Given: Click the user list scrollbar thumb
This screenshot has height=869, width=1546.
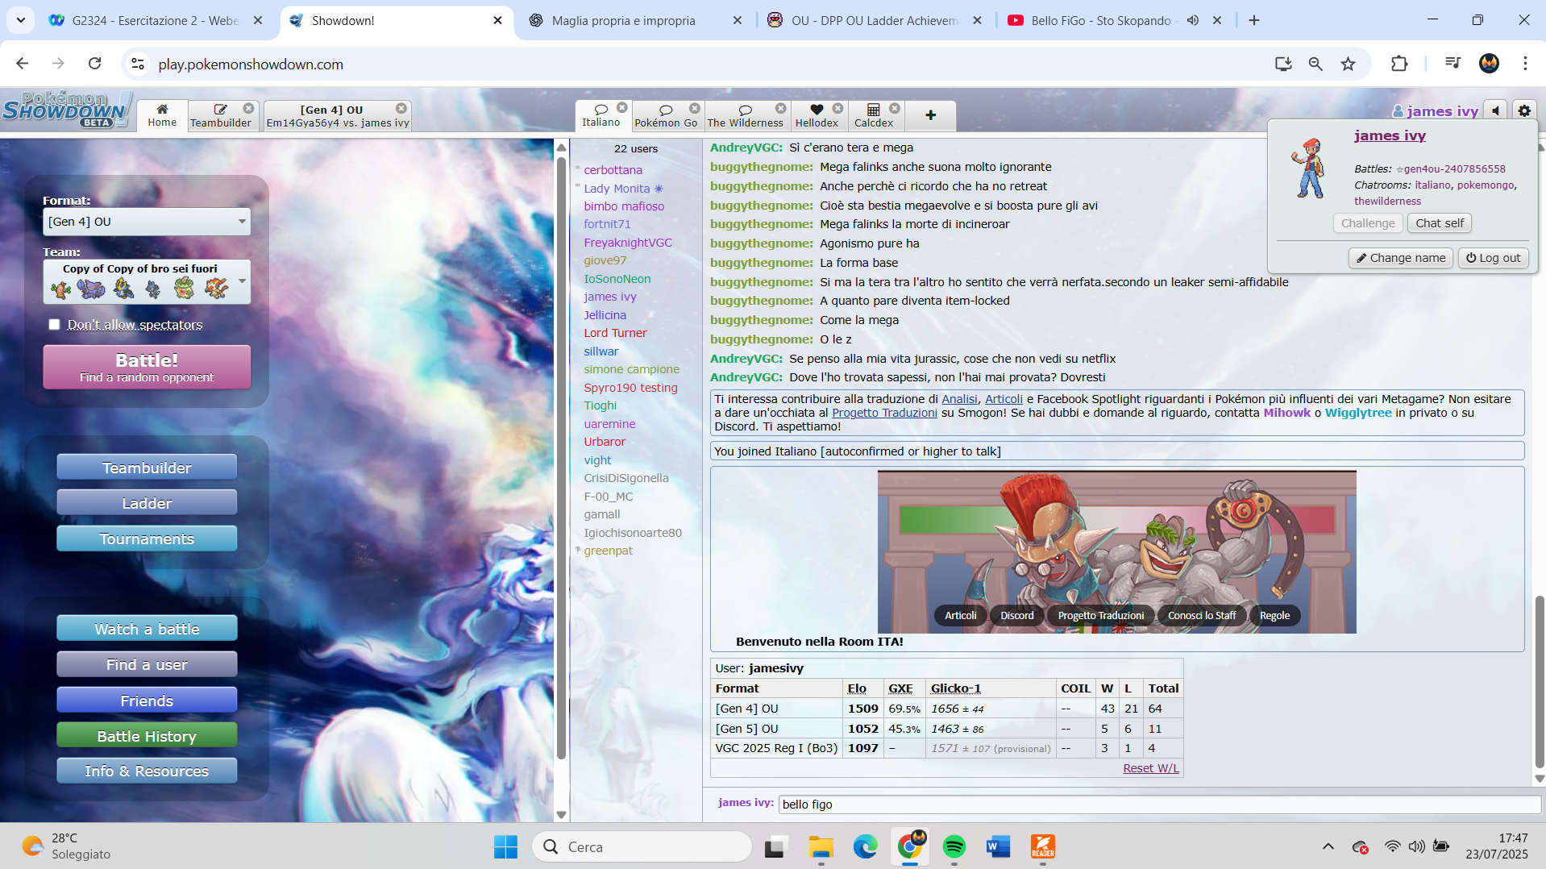Looking at the screenshot, I should click(x=561, y=458).
